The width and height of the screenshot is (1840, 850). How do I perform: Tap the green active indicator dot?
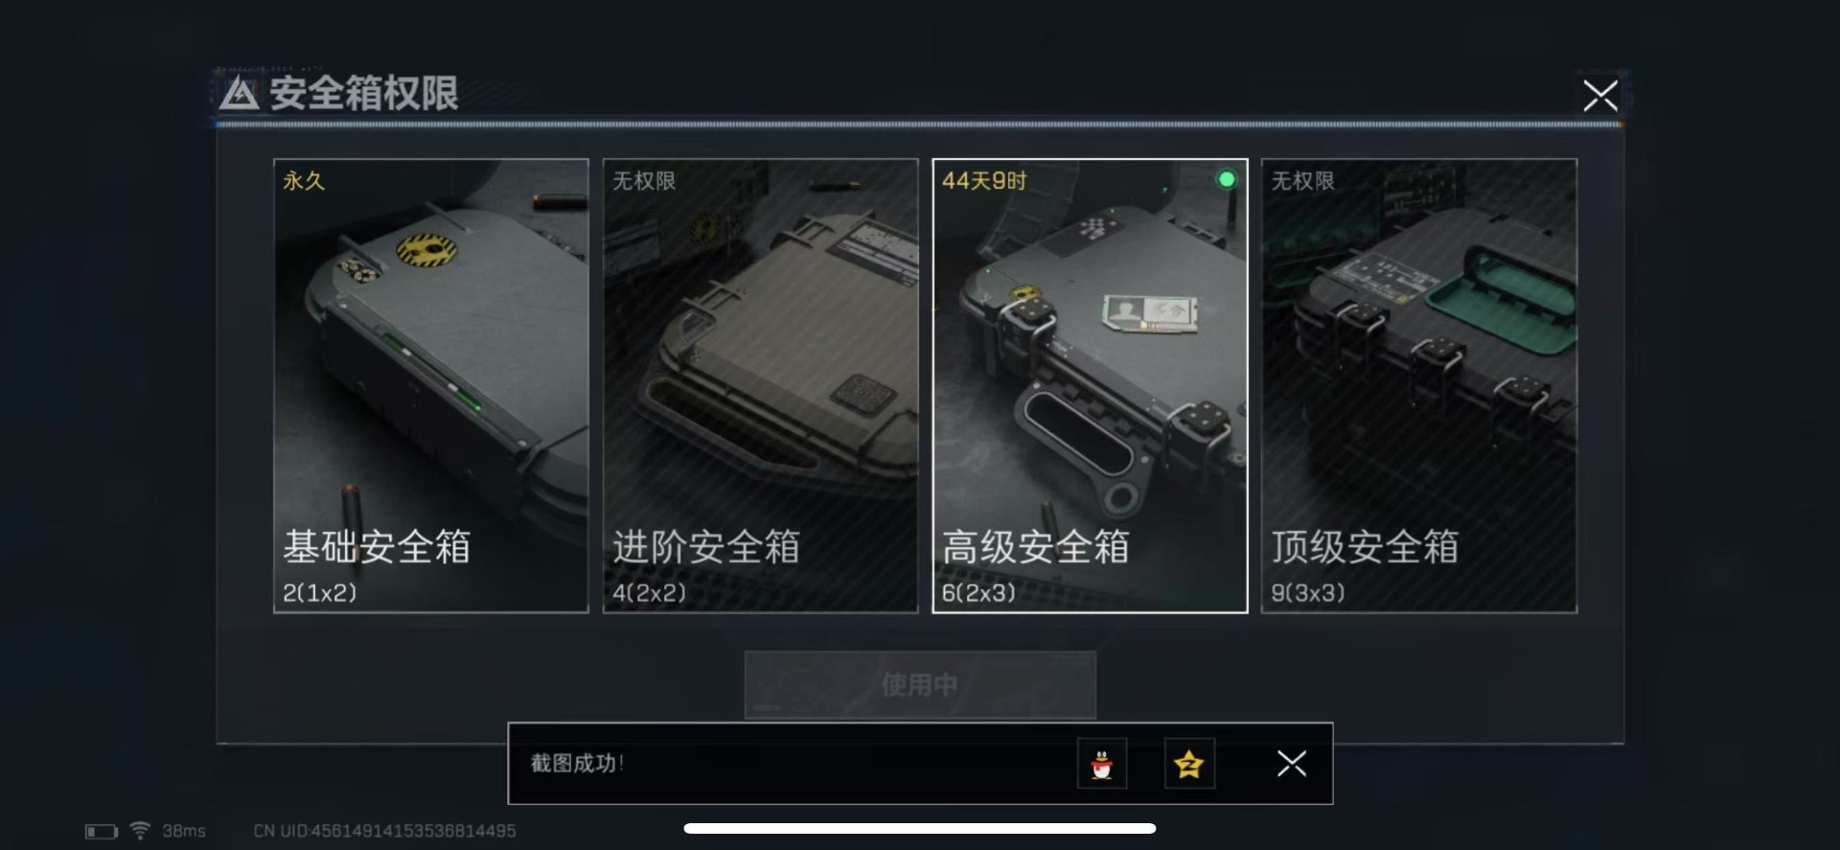tap(1226, 179)
